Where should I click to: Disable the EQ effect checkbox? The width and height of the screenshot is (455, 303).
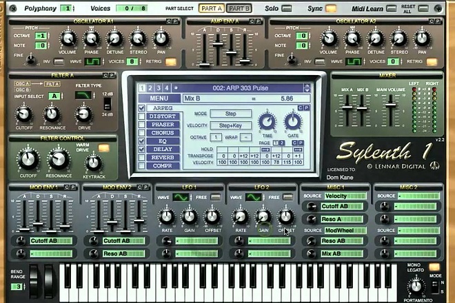(x=141, y=141)
